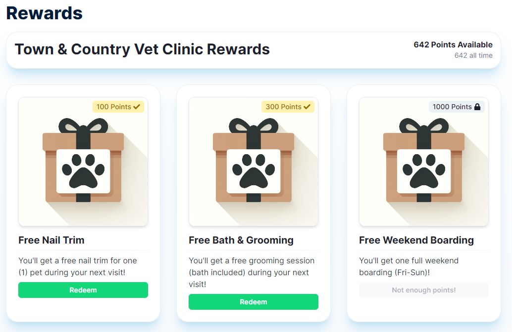
Task: Click the Town & Country Vet Clinic Rewards heading
Action: (x=143, y=49)
